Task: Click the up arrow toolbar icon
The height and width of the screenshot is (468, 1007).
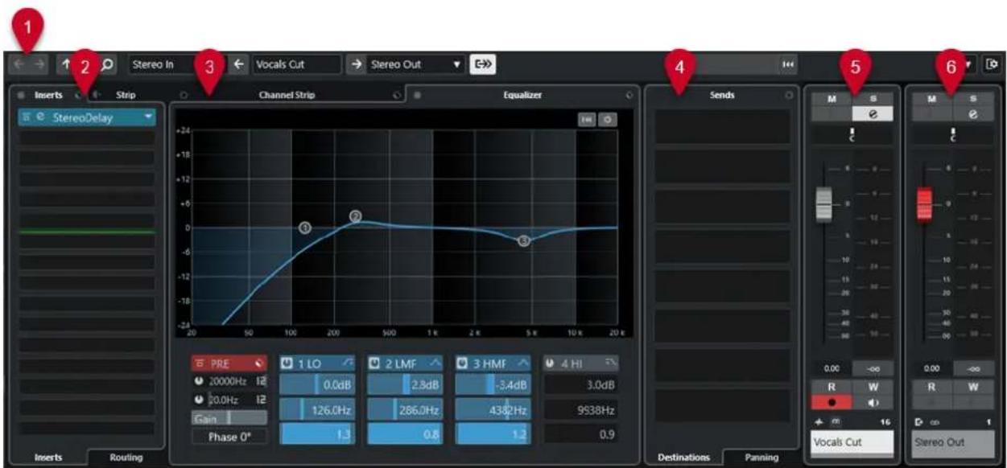Action: tap(67, 64)
